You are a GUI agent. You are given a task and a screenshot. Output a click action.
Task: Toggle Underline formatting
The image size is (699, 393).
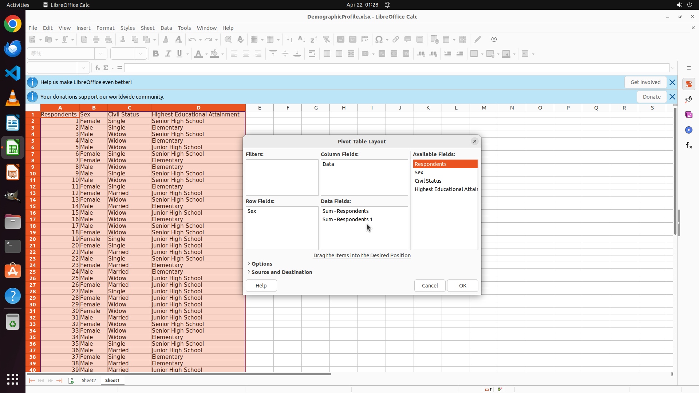coord(179,54)
